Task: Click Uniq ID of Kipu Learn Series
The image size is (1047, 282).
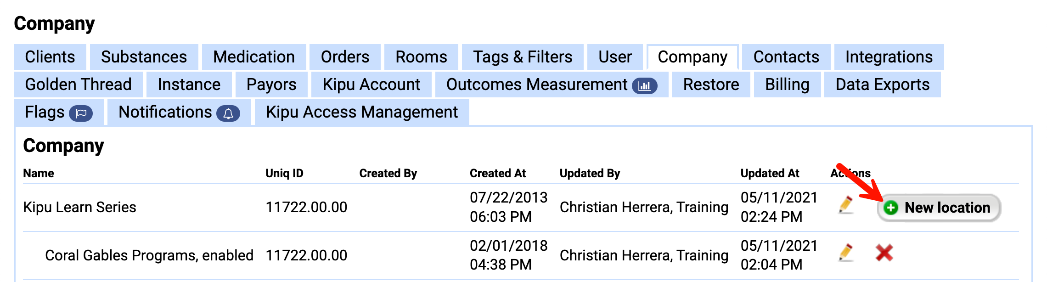Action: (x=306, y=207)
